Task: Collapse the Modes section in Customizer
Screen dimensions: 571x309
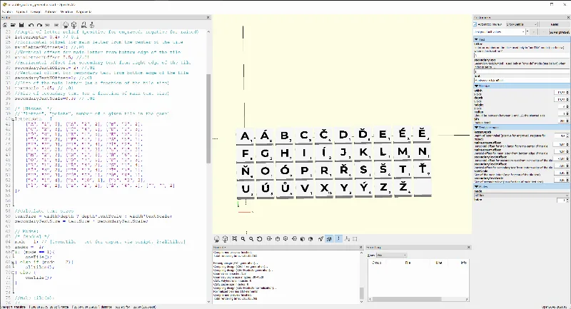Action: point(522,187)
